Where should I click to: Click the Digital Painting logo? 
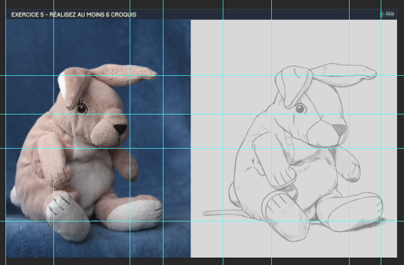tap(386, 15)
